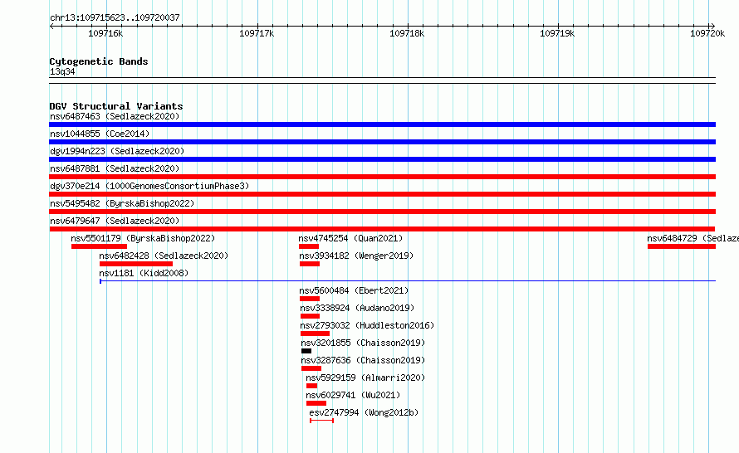Viewport: 739px width, 453px height.
Task: Click the red bar under dgv370e214
Action: point(382,194)
